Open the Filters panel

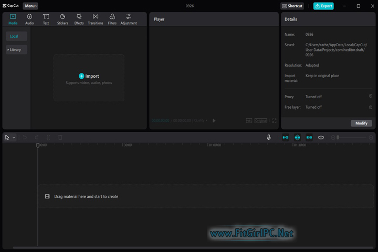pyautogui.click(x=112, y=19)
